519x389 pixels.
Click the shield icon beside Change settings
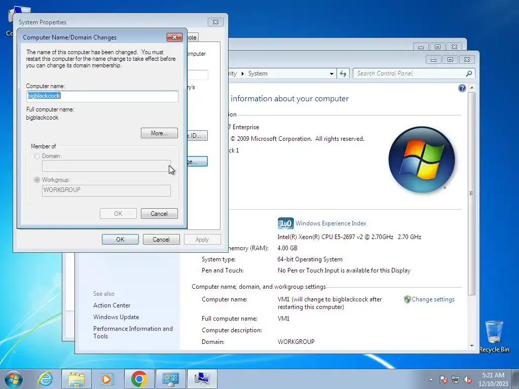(407, 299)
